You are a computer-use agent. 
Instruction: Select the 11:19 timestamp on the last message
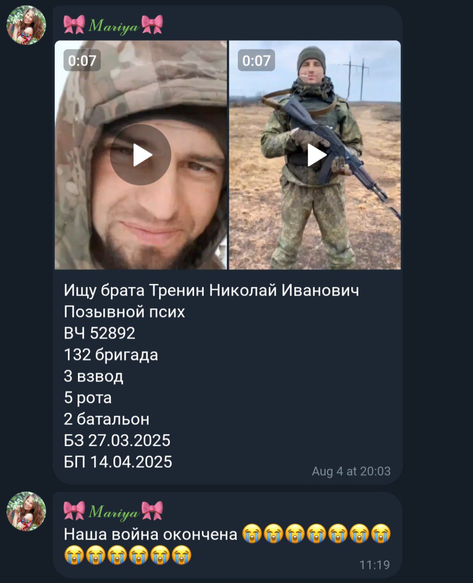tap(375, 565)
